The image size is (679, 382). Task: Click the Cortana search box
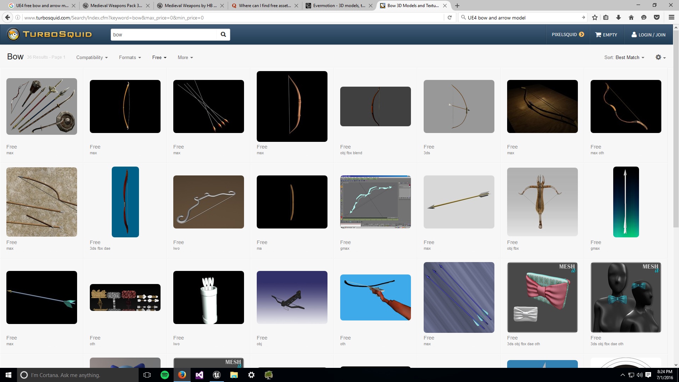click(x=78, y=375)
